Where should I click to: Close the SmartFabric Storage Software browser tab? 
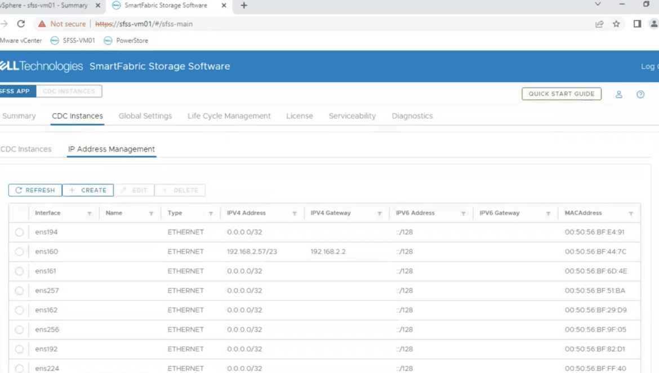tap(224, 6)
